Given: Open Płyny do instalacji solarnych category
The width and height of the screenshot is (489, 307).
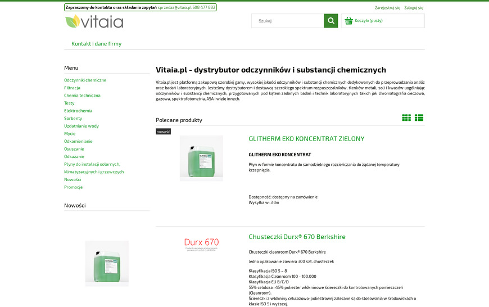Looking at the screenshot, I should 94,168.
